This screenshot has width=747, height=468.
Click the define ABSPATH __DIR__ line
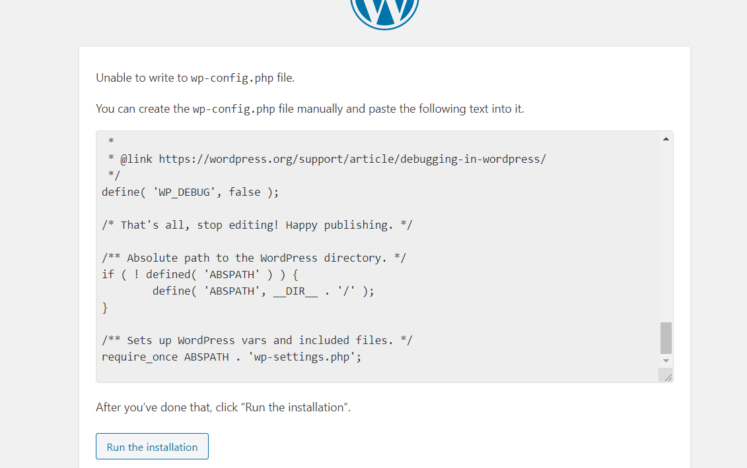(x=263, y=291)
